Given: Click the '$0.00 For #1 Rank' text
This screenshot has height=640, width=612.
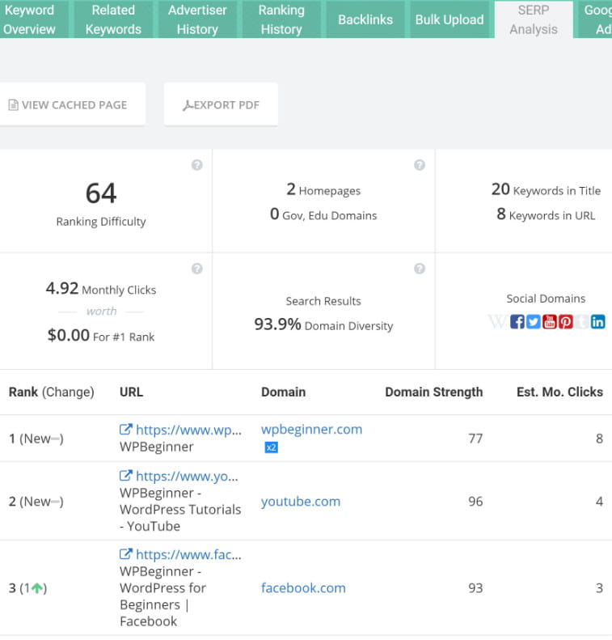Looking at the screenshot, I should (x=101, y=336).
